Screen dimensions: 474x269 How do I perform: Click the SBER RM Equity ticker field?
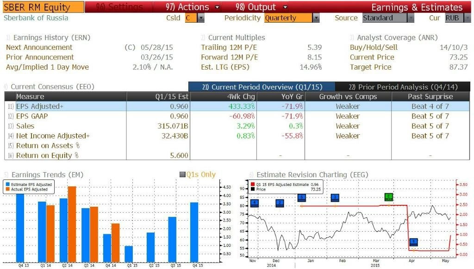44,7
